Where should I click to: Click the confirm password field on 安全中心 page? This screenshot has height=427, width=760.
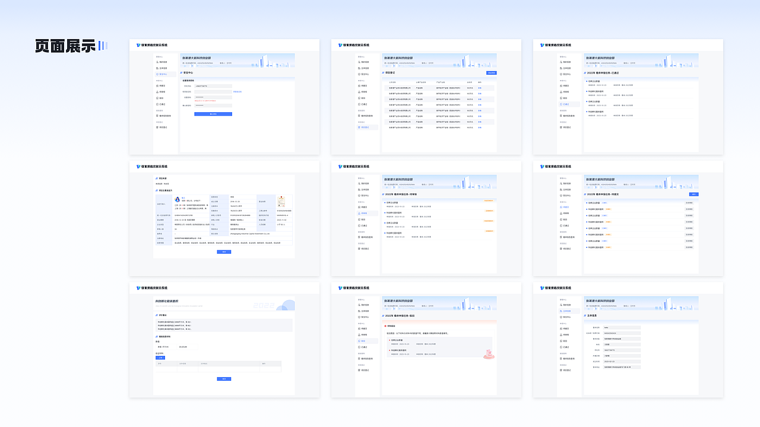[213, 106]
